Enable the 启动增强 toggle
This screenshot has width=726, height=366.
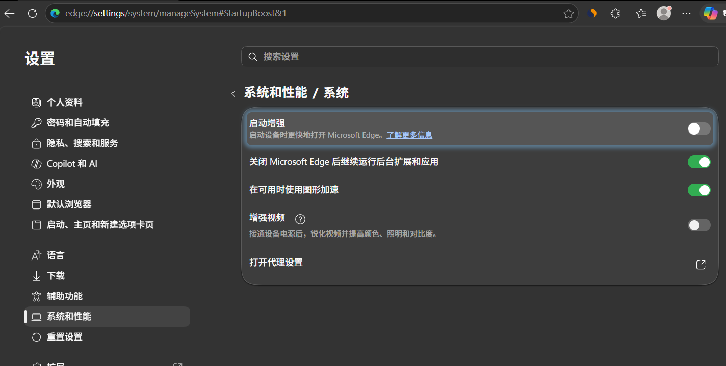(x=699, y=129)
